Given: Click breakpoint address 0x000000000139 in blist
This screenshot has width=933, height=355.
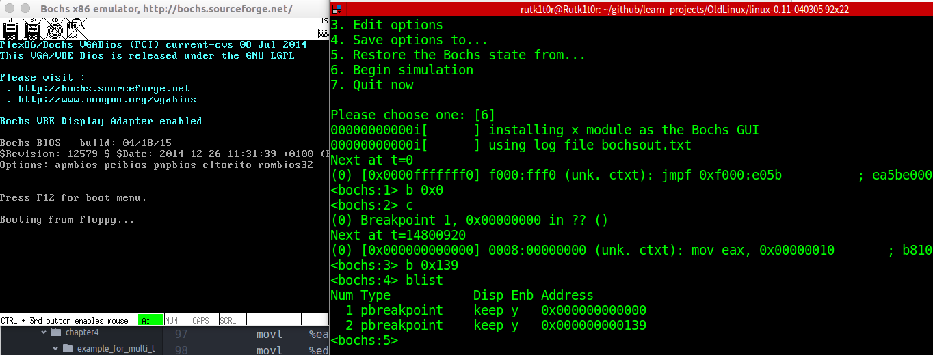Looking at the screenshot, I should [594, 325].
